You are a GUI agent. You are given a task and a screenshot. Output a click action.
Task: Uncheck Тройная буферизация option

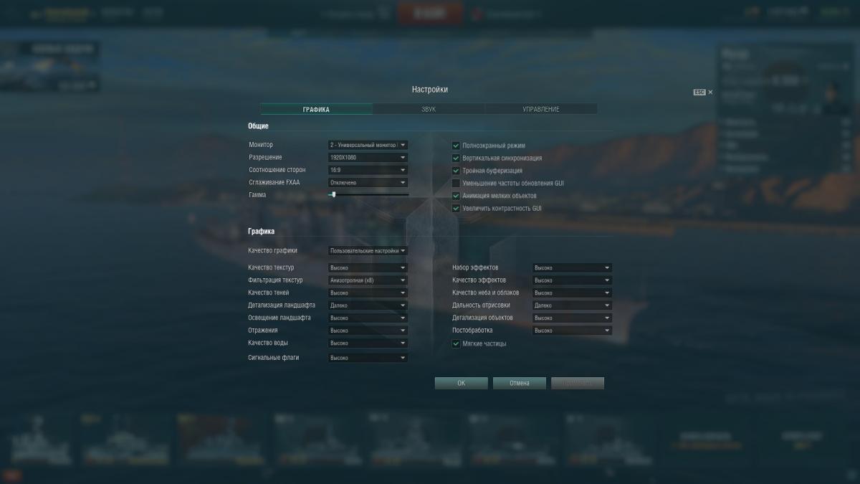click(x=456, y=171)
